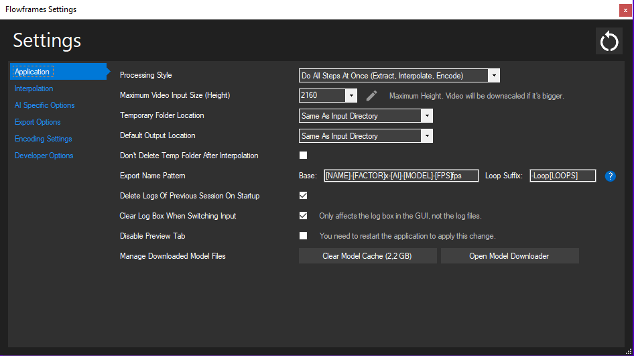Select the Application settings tab
This screenshot has height=356, width=634.
point(58,72)
